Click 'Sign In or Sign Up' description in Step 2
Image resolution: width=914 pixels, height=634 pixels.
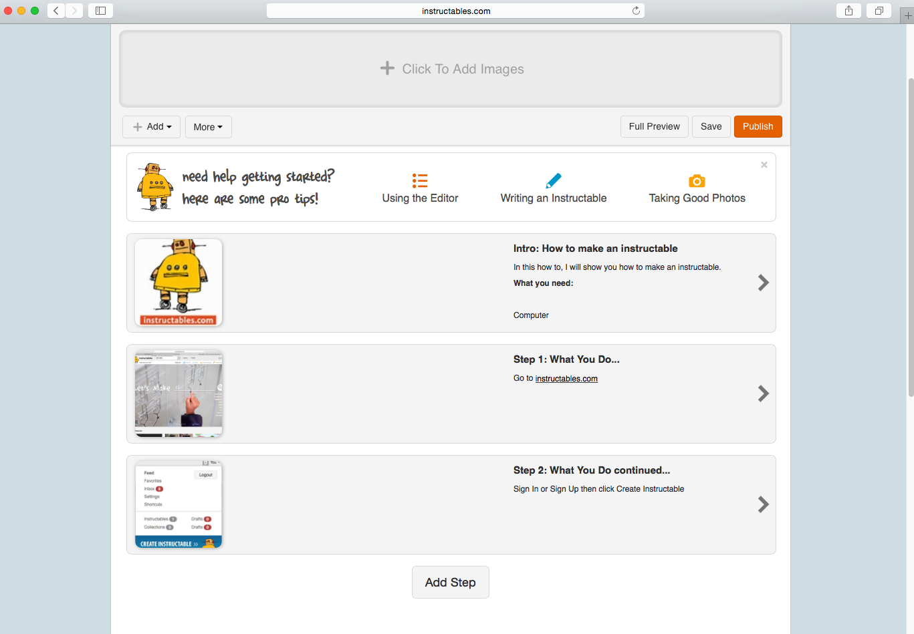(x=599, y=489)
